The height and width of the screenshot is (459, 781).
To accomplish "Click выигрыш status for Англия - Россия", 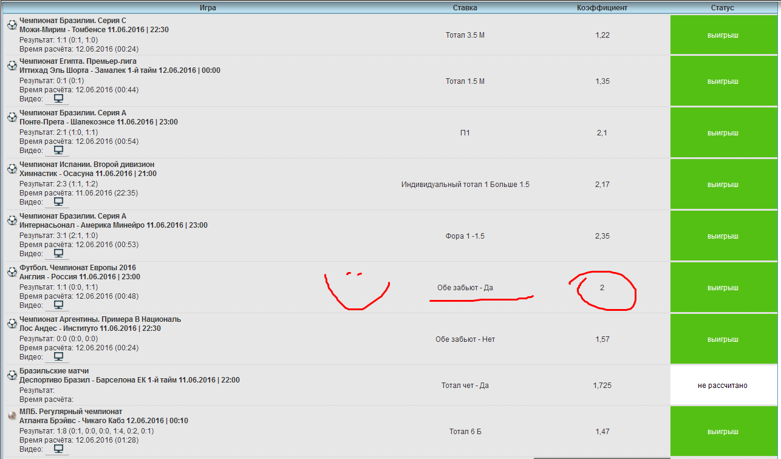I will [x=723, y=288].
